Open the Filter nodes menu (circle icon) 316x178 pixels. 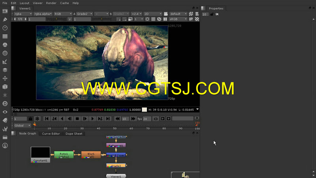pyautogui.click(x=5, y=53)
